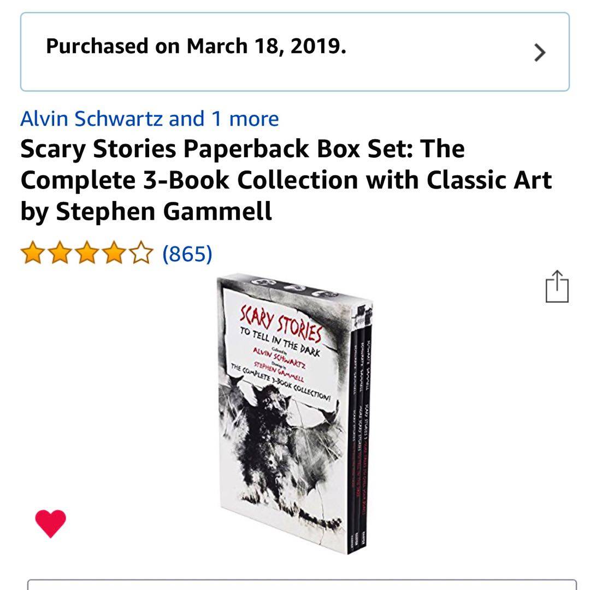
Task: Click the second gold rating star
Action: tap(60, 253)
